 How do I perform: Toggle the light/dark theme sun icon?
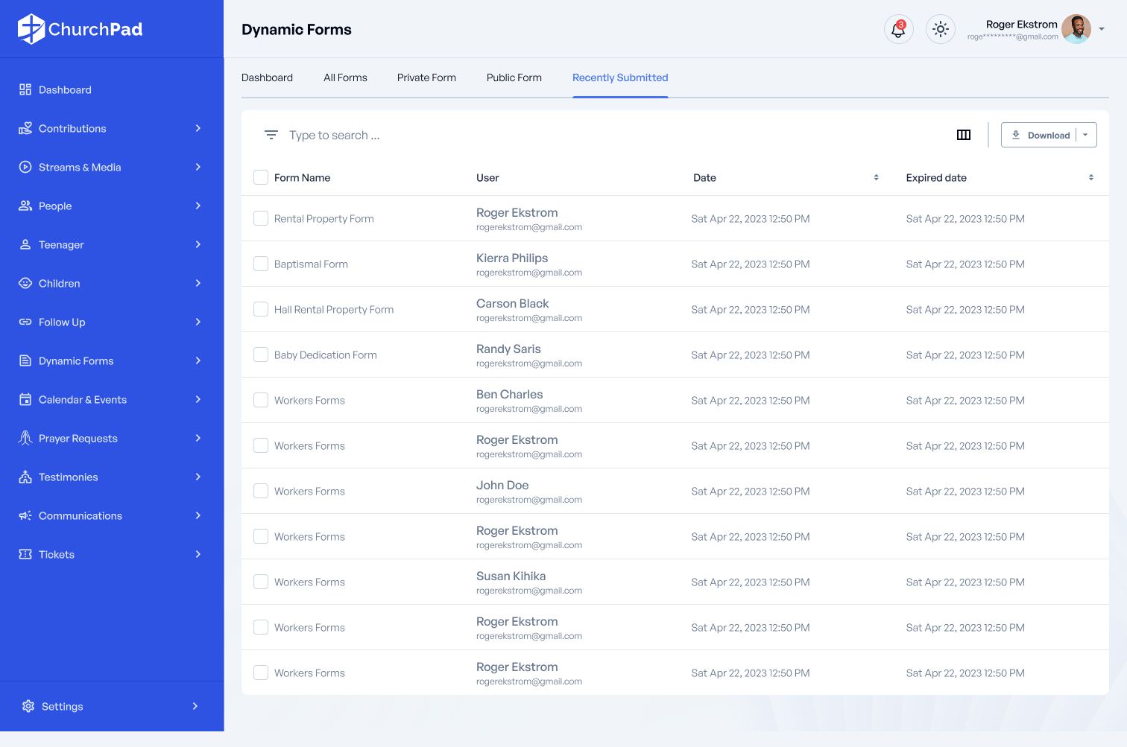(x=940, y=30)
